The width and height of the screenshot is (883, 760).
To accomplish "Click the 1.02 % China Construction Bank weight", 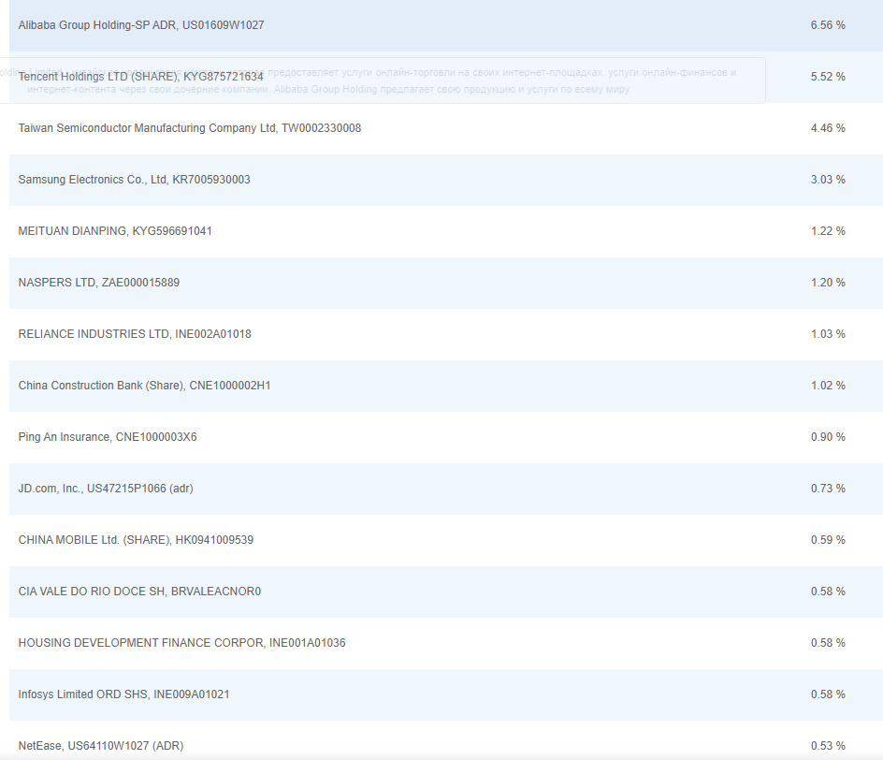I will 828,386.
